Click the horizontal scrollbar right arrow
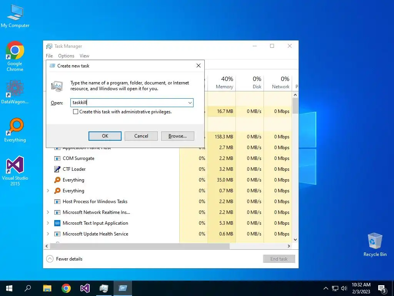Screen dimensions: 394x296 [289, 246]
